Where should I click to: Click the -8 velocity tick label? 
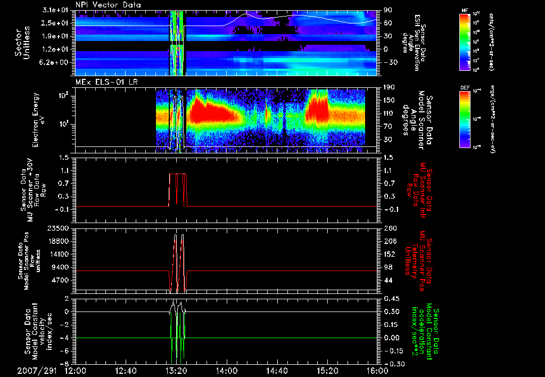[x=65, y=364]
